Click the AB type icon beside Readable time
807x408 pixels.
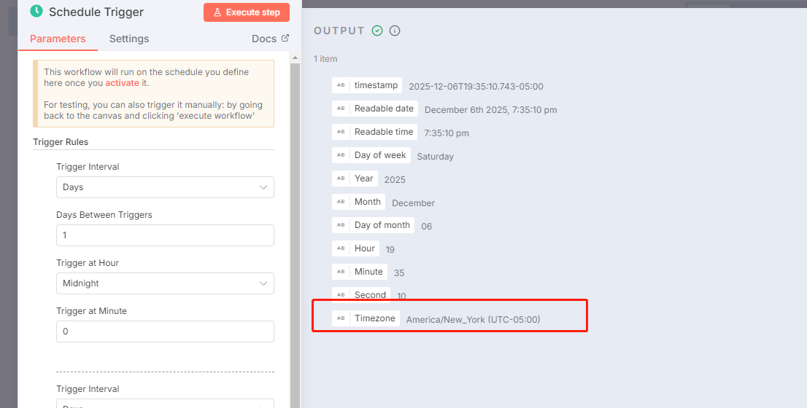coord(341,132)
